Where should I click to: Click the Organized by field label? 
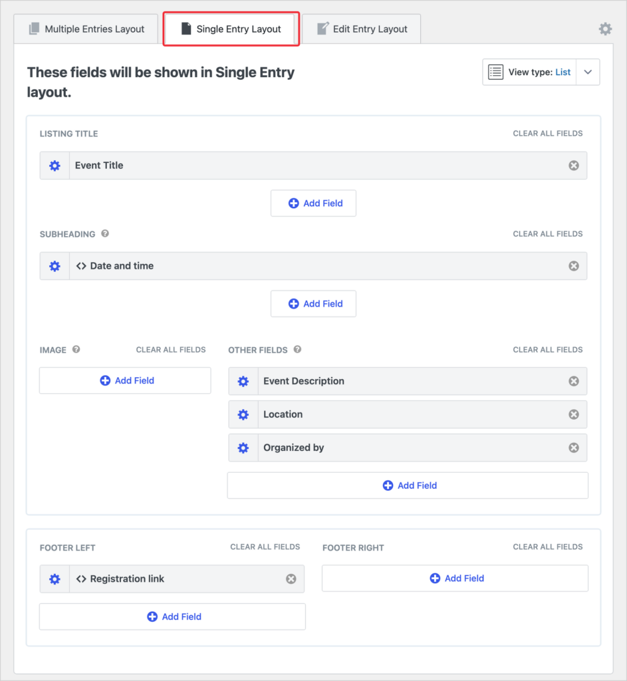[294, 448]
